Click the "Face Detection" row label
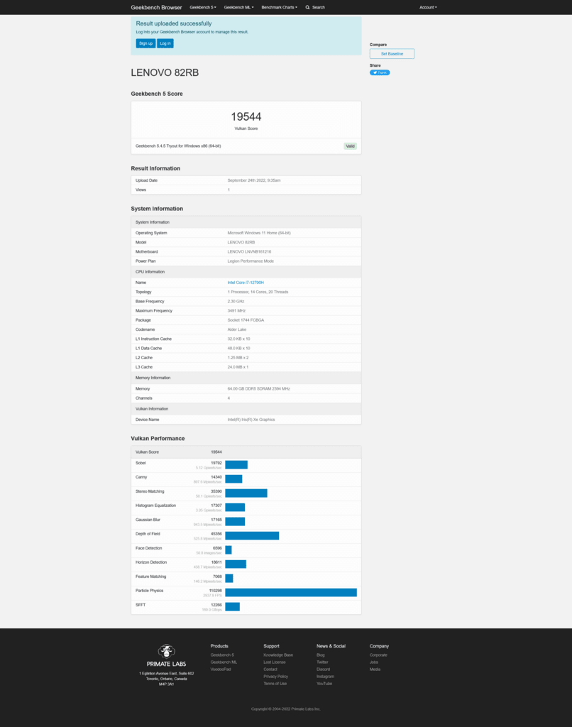The width and height of the screenshot is (572, 727). (149, 549)
